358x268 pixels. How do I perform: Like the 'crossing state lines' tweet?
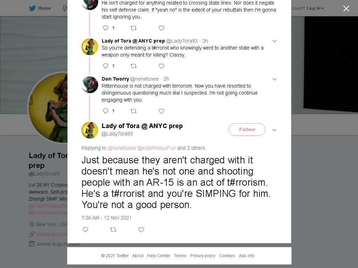(162, 28)
